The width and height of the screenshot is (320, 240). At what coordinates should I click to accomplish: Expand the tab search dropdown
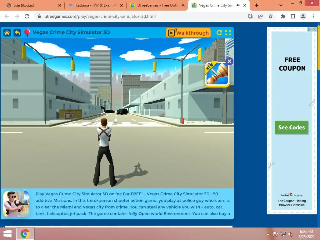point(281,6)
